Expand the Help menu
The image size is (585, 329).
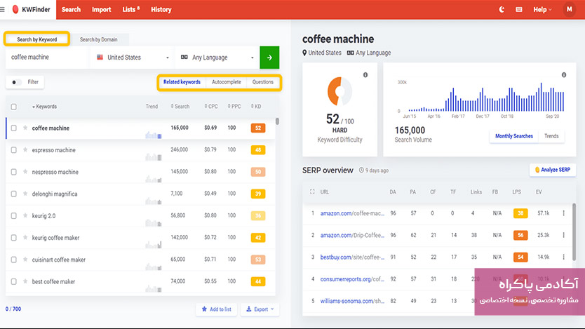coord(542,10)
